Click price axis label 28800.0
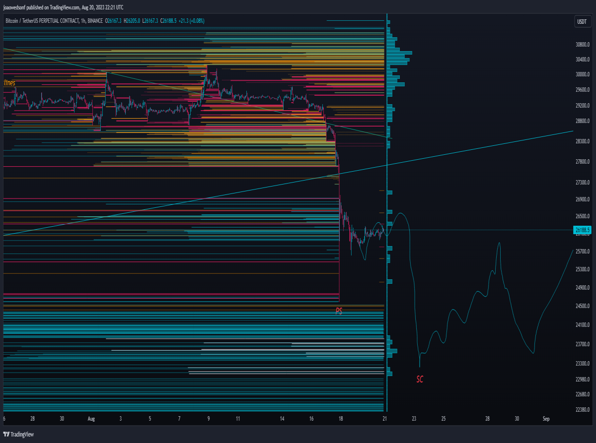The height and width of the screenshot is (443, 596). (x=582, y=122)
